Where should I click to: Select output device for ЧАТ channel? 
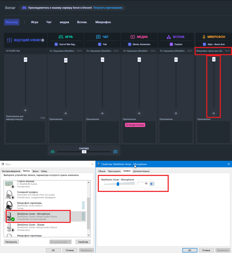pyautogui.click(x=102, y=51)
